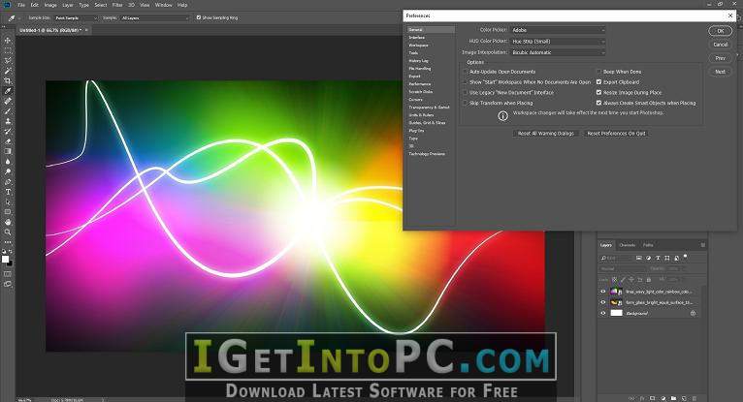Select the Move tool
743x402 pixels.
coord(8,41)
